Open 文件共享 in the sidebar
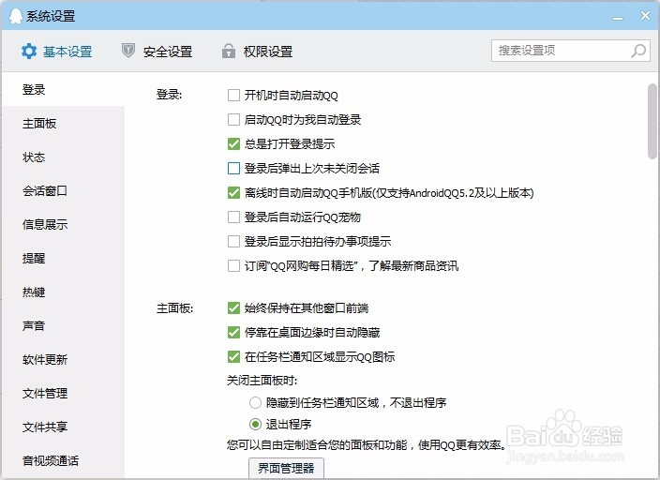 pos(63,427)
